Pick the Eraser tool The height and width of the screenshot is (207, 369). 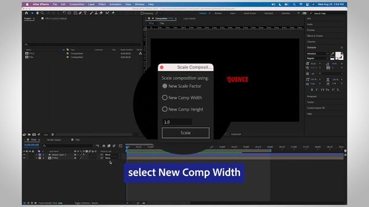click(x=101, y=13)
